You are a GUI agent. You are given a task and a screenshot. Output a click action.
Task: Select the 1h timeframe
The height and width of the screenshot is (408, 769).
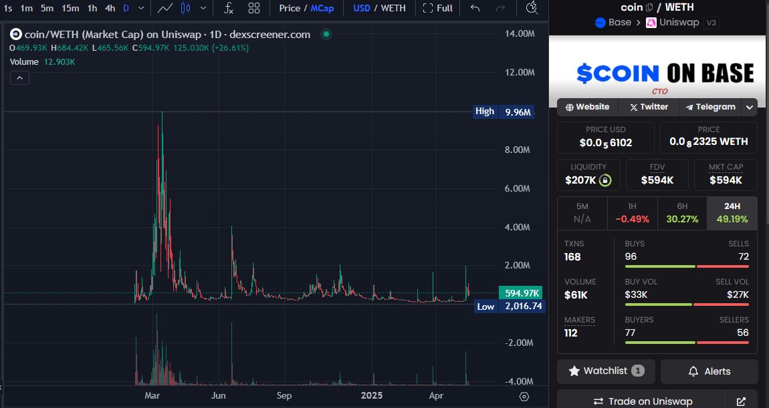coord(92,8)
